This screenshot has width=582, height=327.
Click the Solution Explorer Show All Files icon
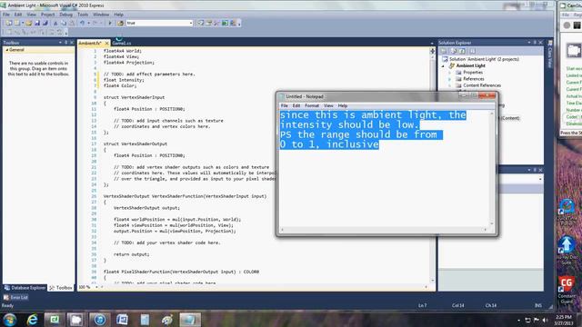pyautogui.click(x=453, y=51)
